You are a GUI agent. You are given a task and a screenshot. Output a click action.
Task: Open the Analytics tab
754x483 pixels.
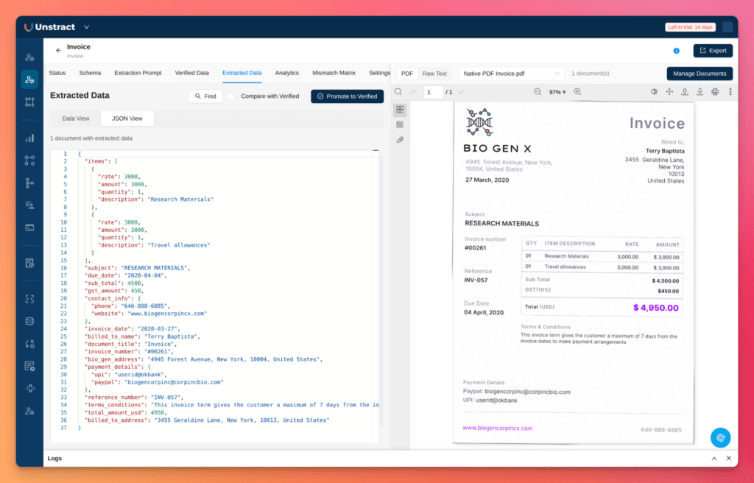click(x=287, y=73)
